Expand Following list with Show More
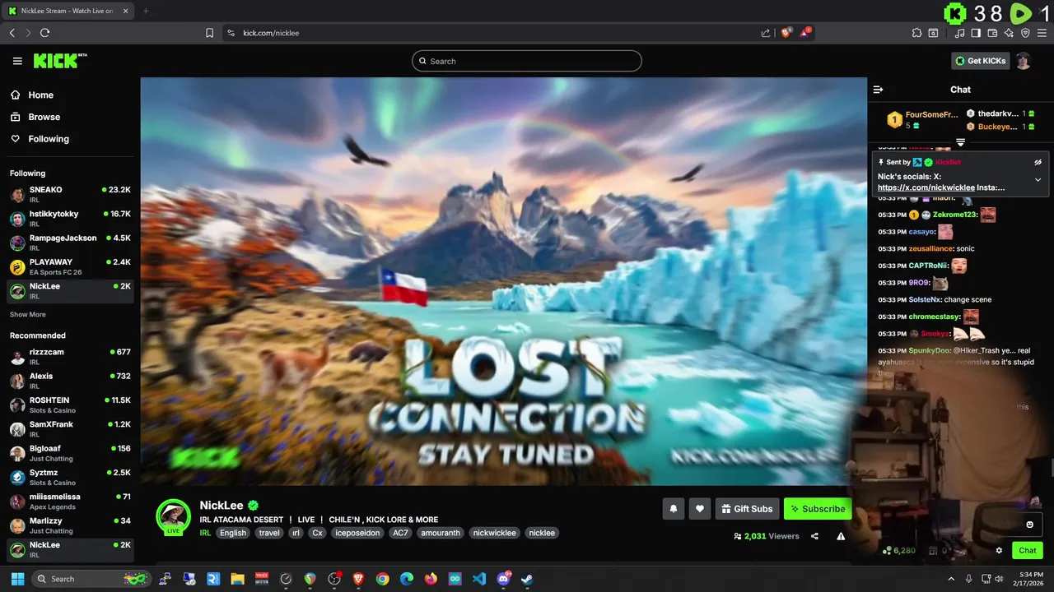Screen dimensions: 1054x592 (28, 315)
